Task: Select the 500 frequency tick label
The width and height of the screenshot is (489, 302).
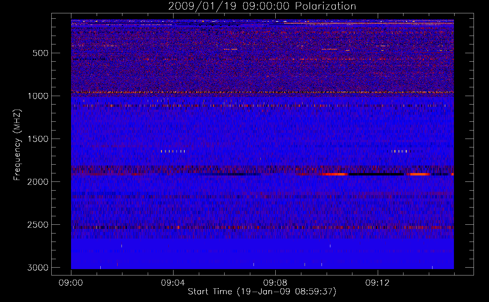Action: pyautogui.click(x=40, y=53)
